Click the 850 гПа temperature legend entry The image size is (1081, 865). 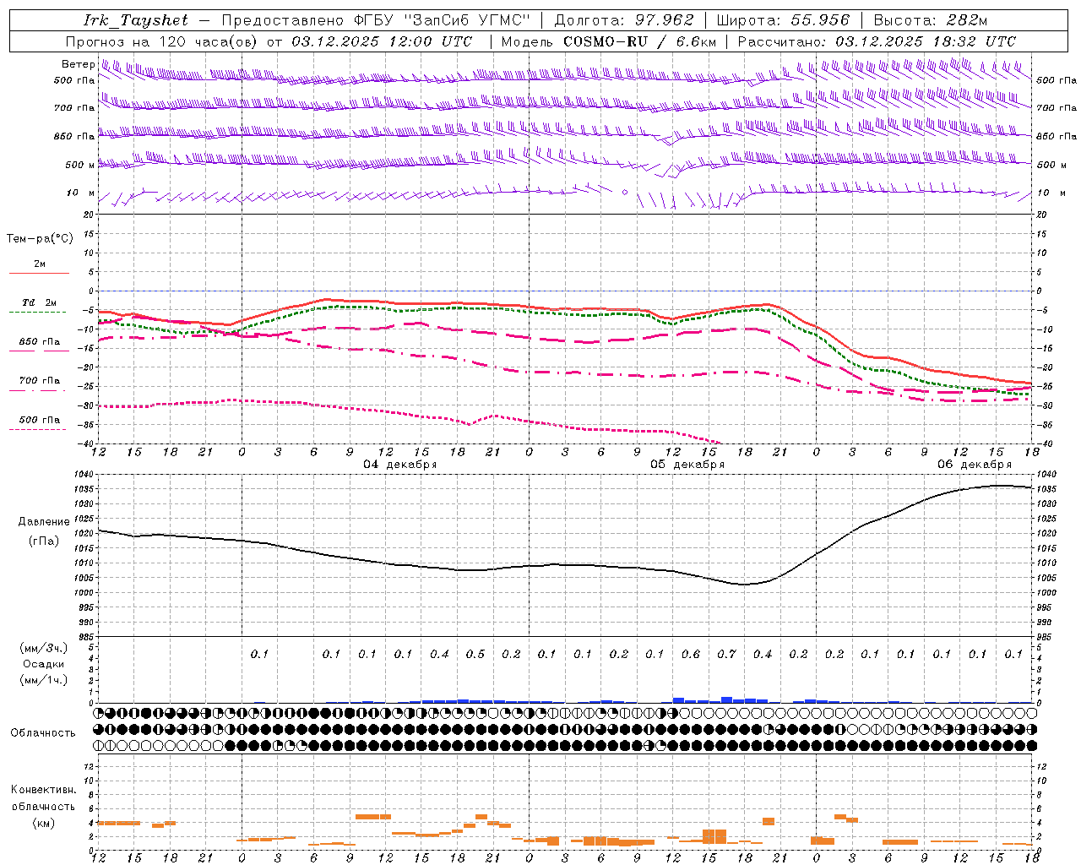[40, 342]
